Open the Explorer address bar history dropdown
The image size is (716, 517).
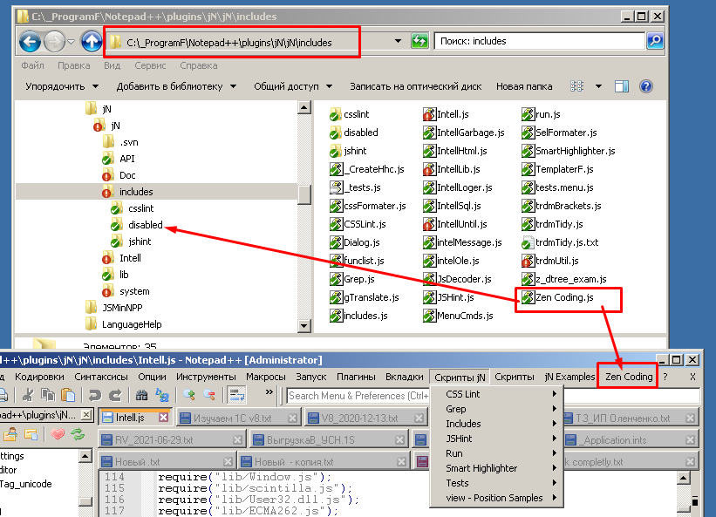pos(398,41)
